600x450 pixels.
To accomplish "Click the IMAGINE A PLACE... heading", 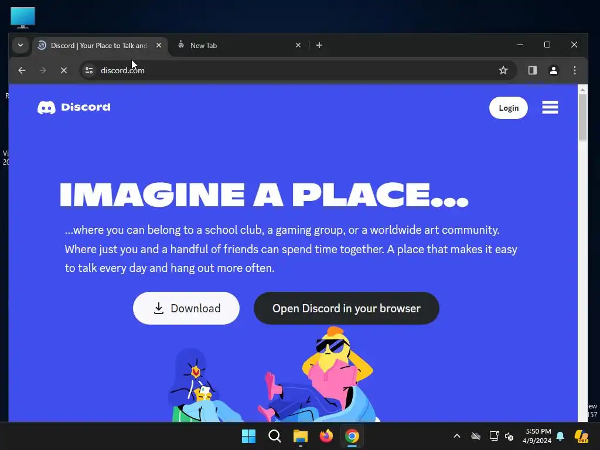I will pyautogui.click(x=264, y=195).
